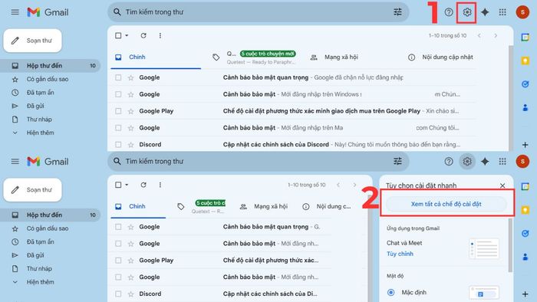Click 'Soạn thư' compose button in bottom window
The height and width of the screenshot is (302, 537).
click(32, 190)
